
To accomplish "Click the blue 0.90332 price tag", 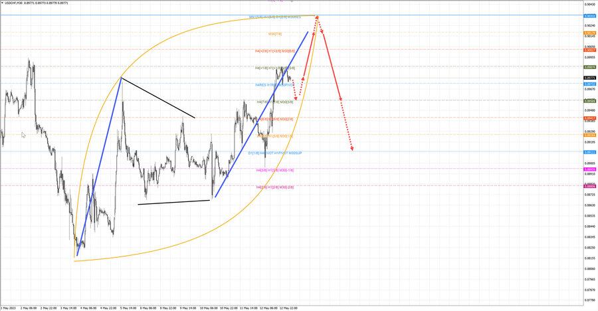I will tap(589, 16).
